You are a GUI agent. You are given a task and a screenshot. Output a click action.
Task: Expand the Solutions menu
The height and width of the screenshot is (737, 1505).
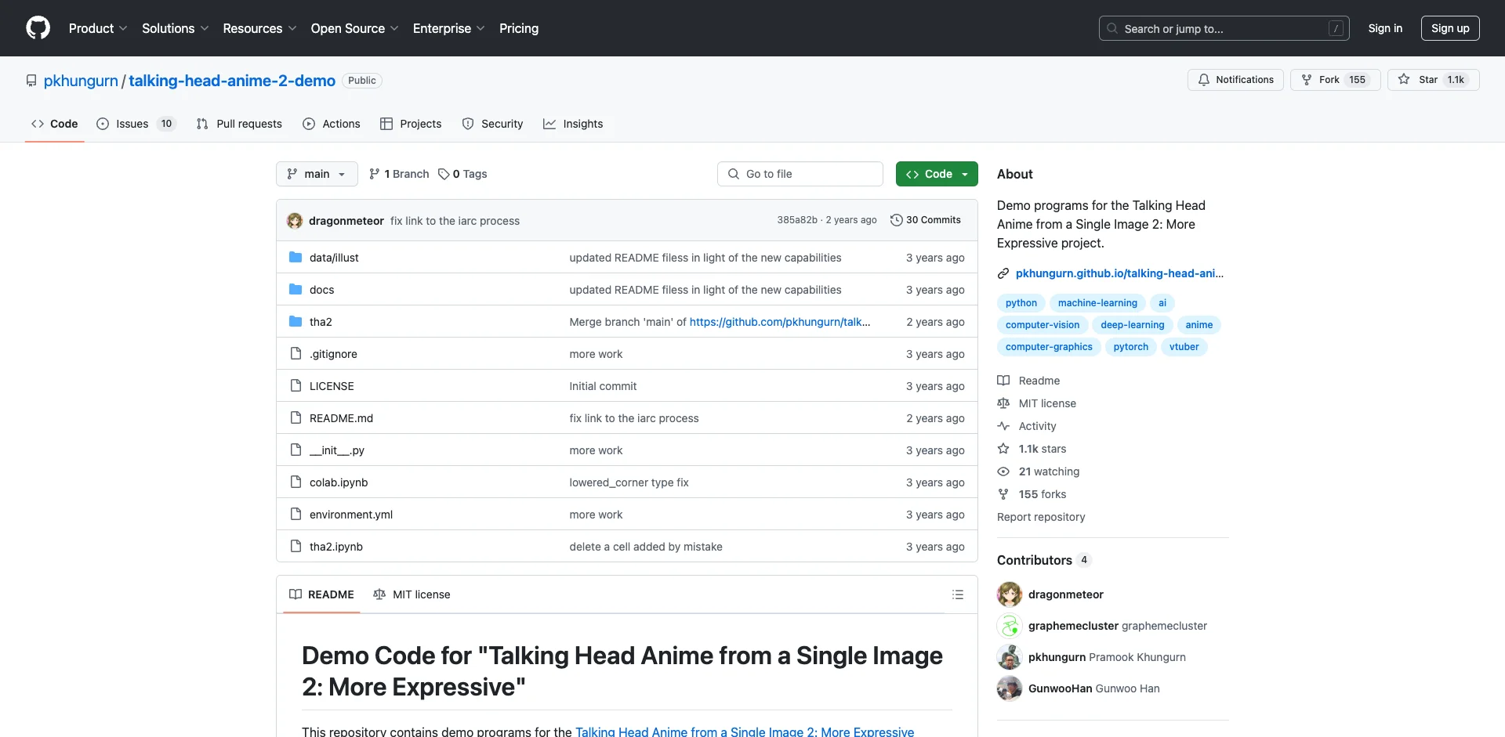[175, 28]
